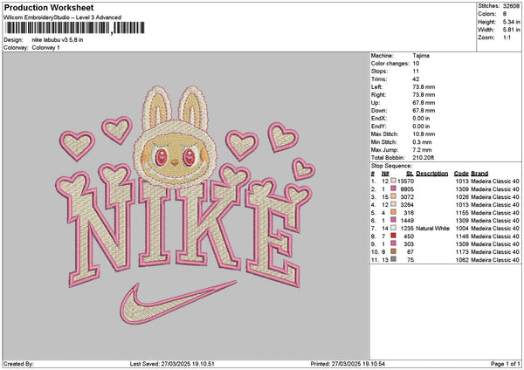524x370 pixels.
Task: Click the Height value '5.34 in'
Action: coord(511,22)
